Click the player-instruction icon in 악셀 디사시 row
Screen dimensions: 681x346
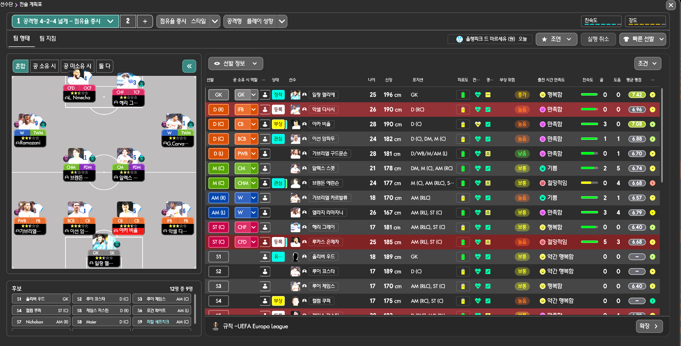(265, 110)
